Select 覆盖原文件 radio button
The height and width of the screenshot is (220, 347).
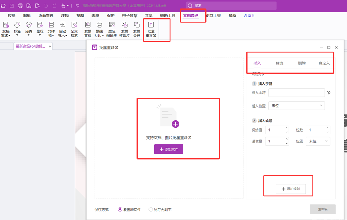coord(120,209)
